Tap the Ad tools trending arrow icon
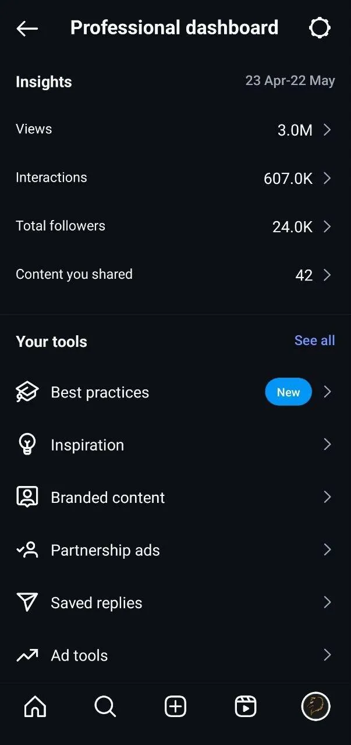 click(x=27, y=655)
